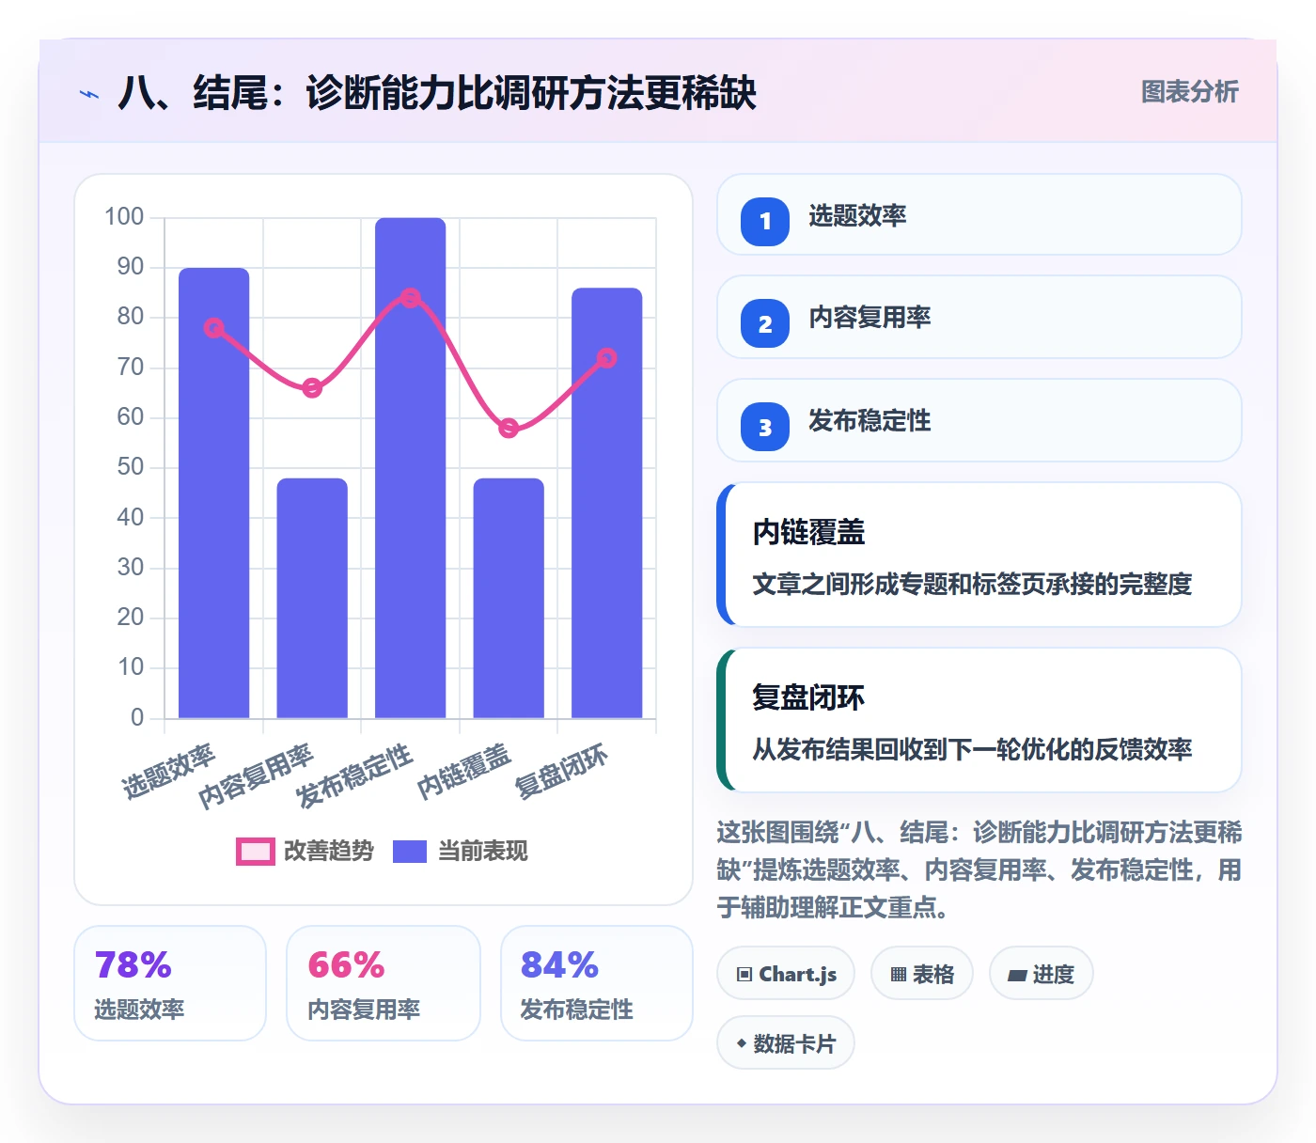Viewport: 1316px width, 1143px height.
Task: Click the icon inside the Chart.js tag
Action: [744, 975]
